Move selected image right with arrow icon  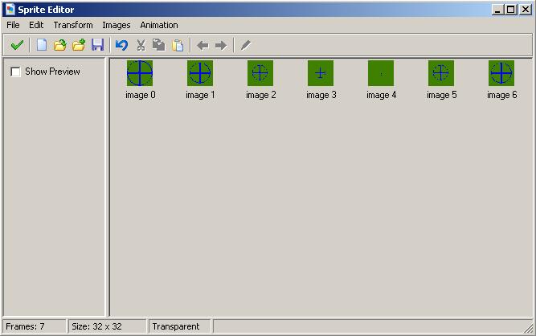tap(221, 45)
